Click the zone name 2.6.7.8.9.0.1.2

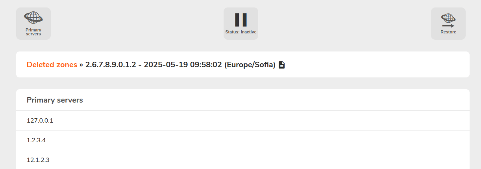pyautogui.click(x=111, y=65)
